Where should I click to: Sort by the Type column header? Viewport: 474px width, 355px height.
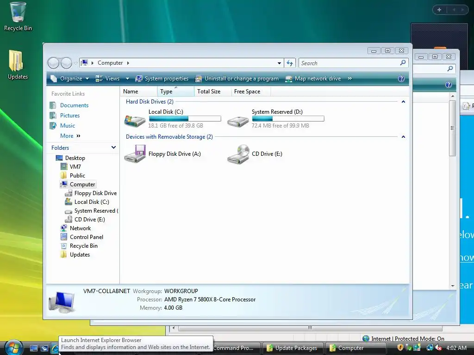click(175, 92)
